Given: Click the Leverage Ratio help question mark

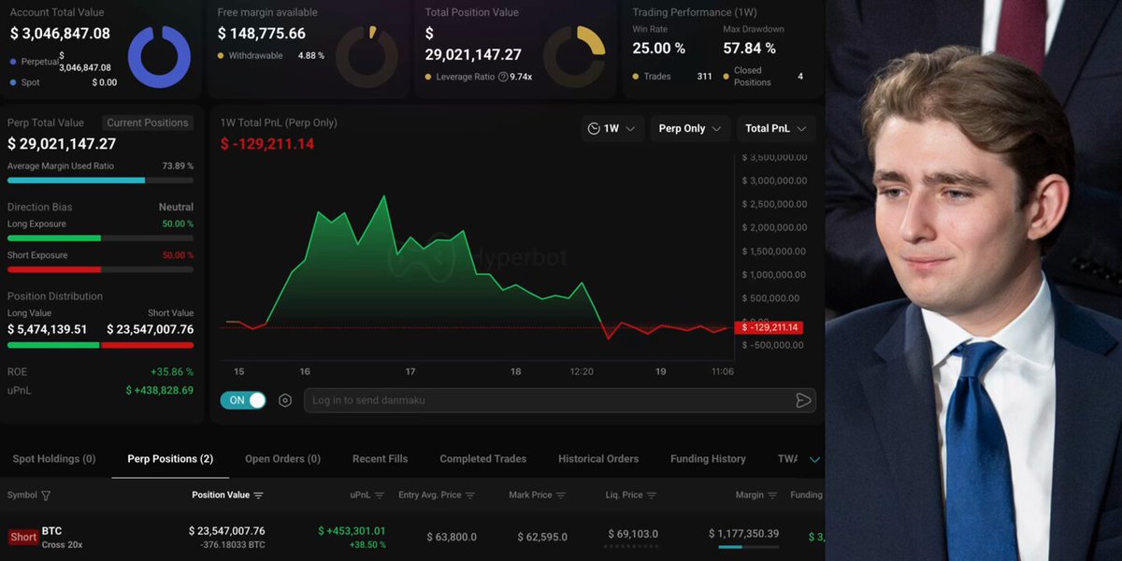Looking at the screenshot, I should [503, 77].
